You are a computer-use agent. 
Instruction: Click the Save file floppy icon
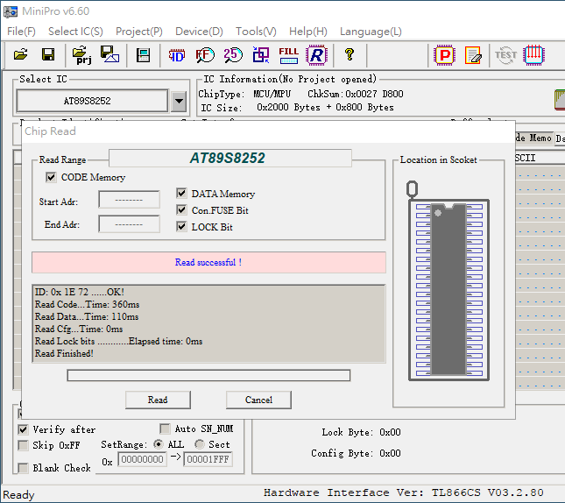point(48,55)
